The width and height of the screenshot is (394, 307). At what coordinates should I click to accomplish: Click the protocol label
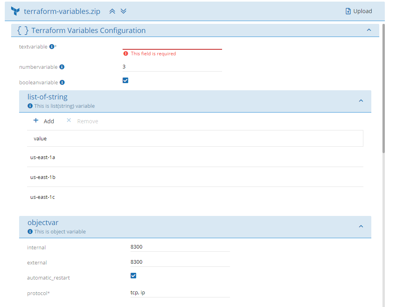[39, 293]
